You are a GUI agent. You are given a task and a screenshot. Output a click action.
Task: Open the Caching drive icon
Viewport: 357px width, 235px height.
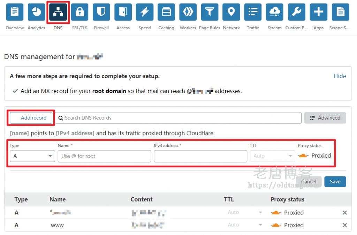click(166, 12)
